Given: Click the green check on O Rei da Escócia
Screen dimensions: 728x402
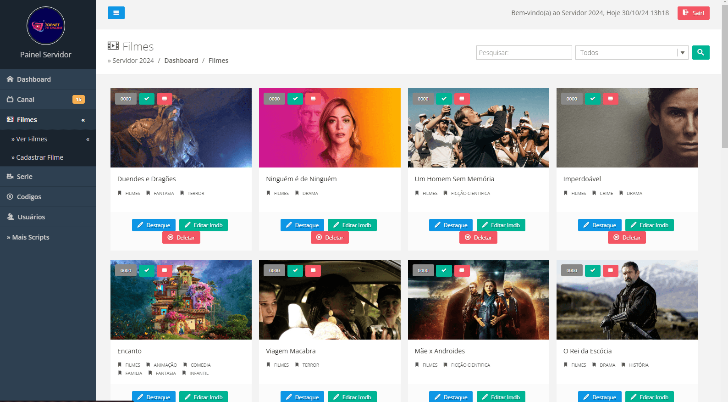Looking at the screenshot, I should tap(593, 270).
